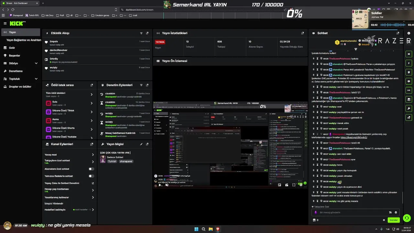Open the hamburger menu beside the Kick logo

pos(5,23)
